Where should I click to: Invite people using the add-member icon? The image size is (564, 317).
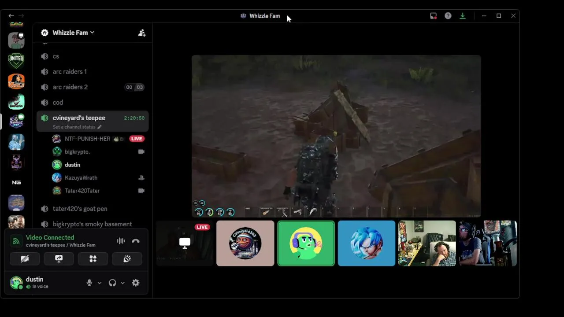142,33
